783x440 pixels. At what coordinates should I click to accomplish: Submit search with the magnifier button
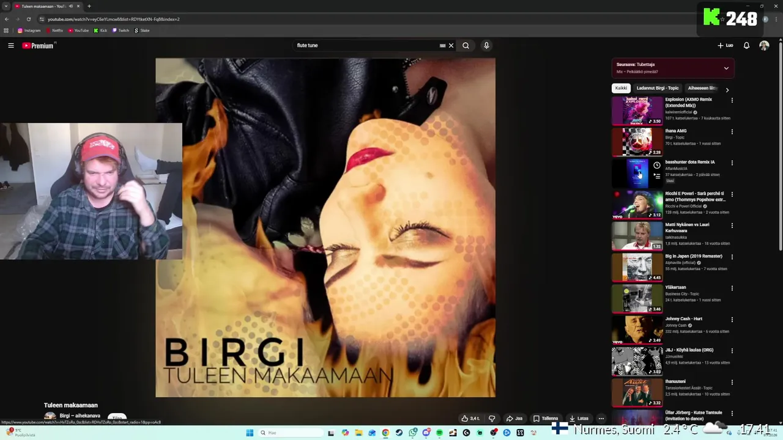click(466, 45)
